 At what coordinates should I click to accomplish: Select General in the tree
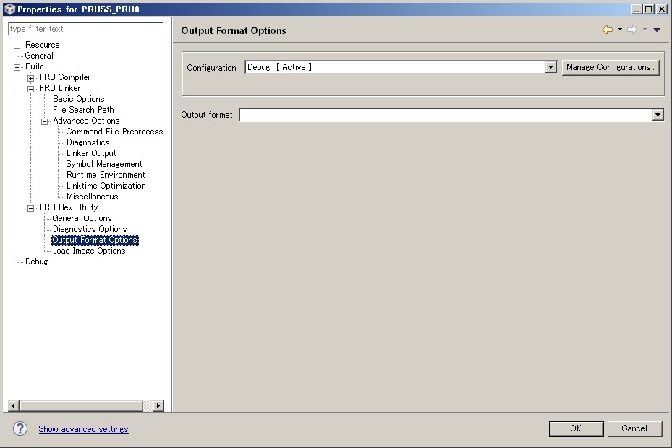point(39,56)
